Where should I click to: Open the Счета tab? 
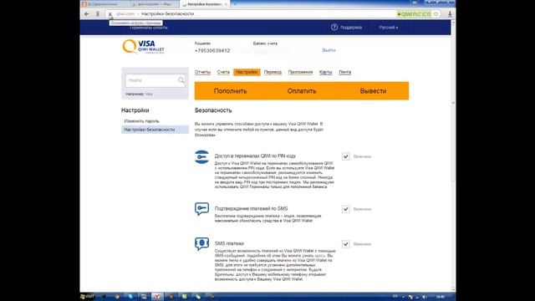[x=223, y=72]
